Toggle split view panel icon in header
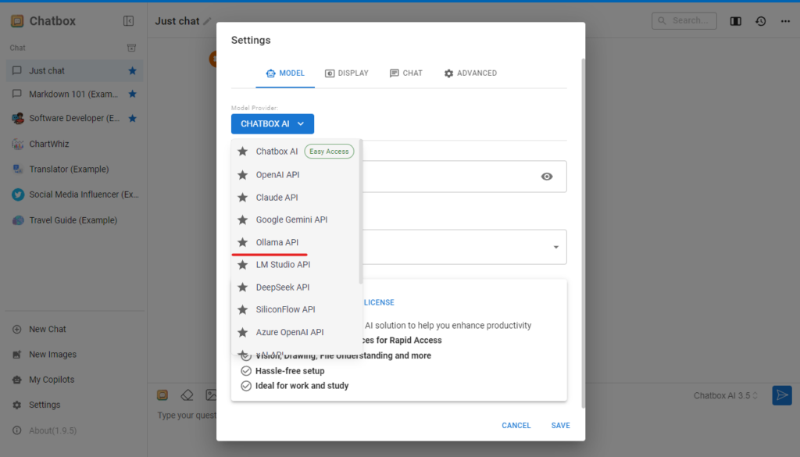The image size is (800, 457). point(735,21)
